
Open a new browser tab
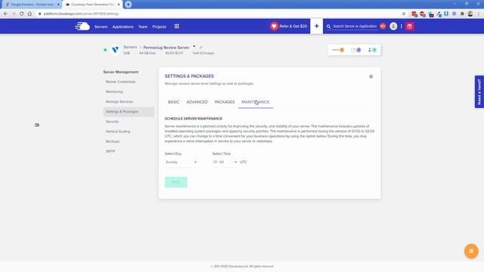coord(128,5)
